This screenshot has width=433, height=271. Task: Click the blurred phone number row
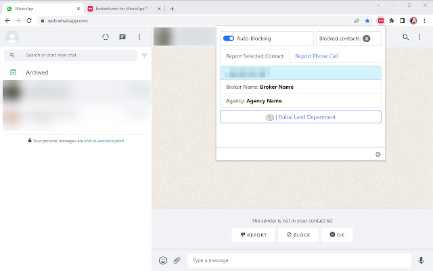(300, 73)
